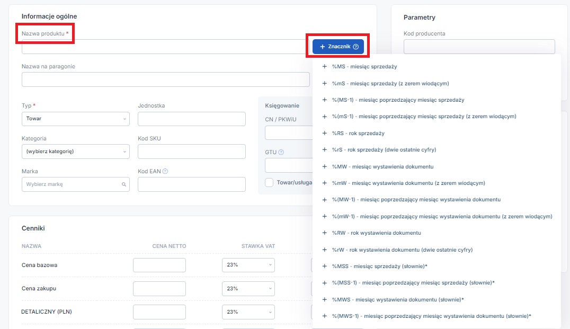Click the info icon next to Kod EAN
The width and height of the screenshot is (570, 329).
click(x=165, y=171)
